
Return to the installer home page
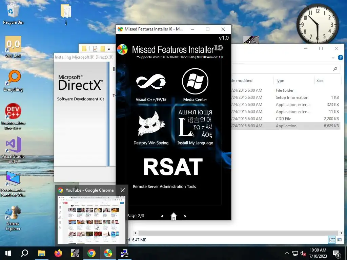174,216
